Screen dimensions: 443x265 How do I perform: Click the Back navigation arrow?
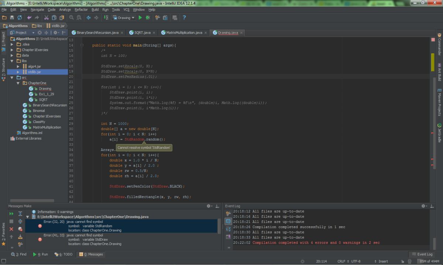[89, 17]
